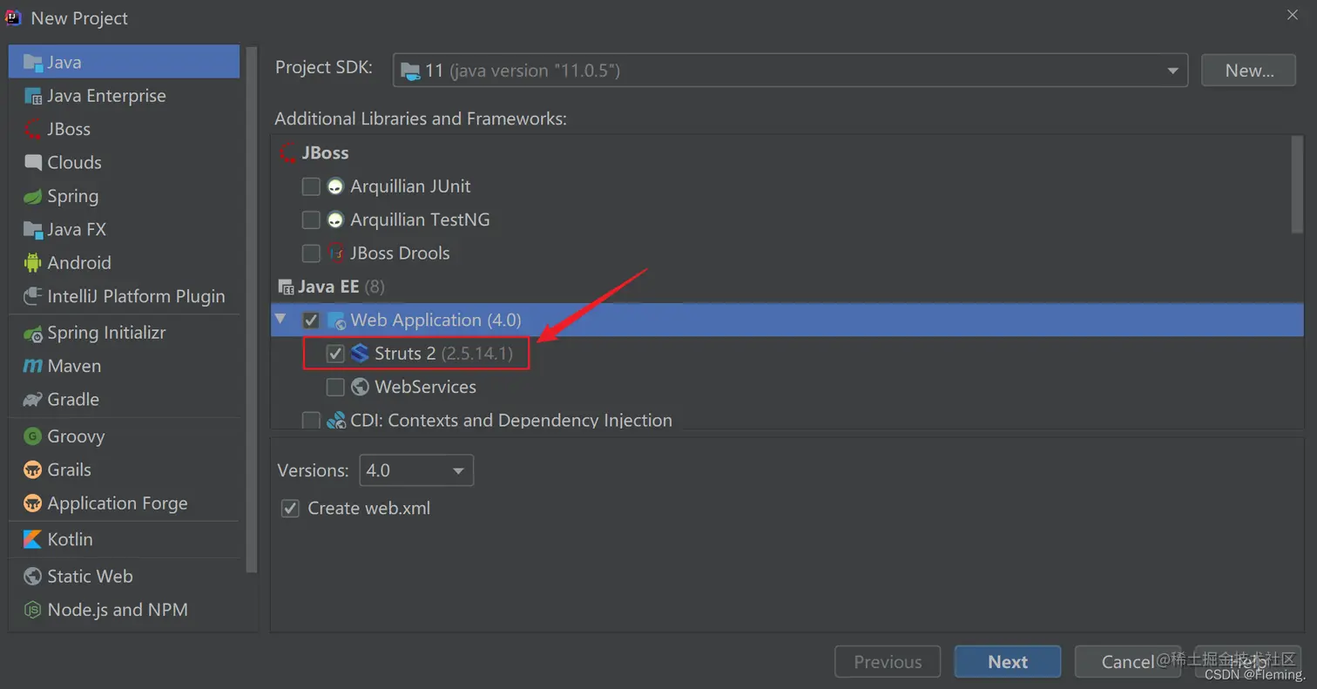This screenshot has height=689, width=1317.
Task: Select Java project type
Action: [x=124, y=62]
